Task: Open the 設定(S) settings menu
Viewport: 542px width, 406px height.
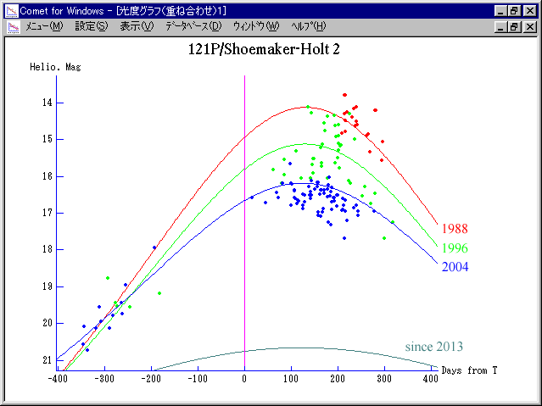Action: click(92, 26)
